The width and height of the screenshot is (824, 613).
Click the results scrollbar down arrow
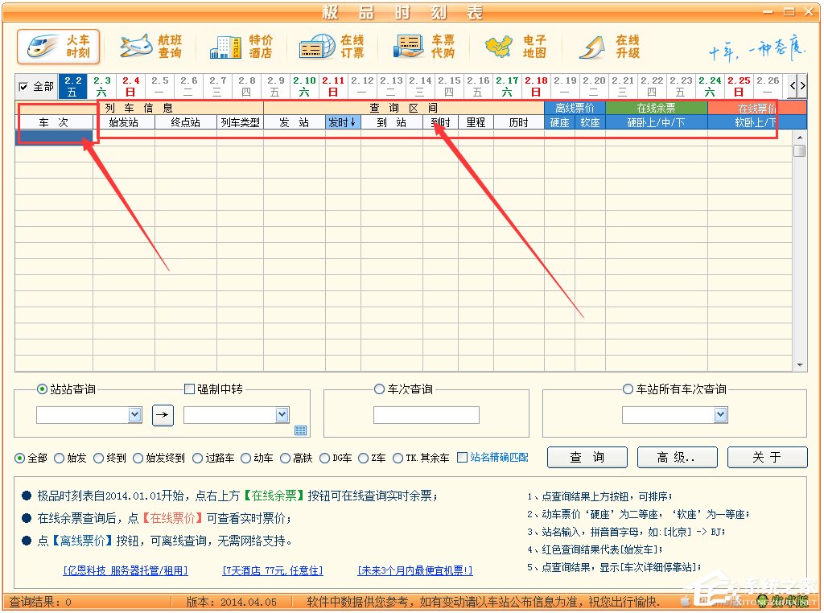point(800,364)
